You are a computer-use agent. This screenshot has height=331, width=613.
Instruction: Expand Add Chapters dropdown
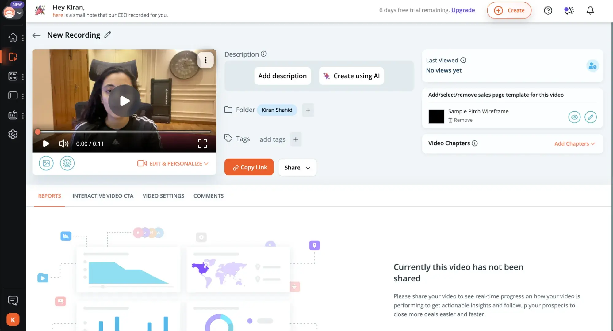point(574,144)
